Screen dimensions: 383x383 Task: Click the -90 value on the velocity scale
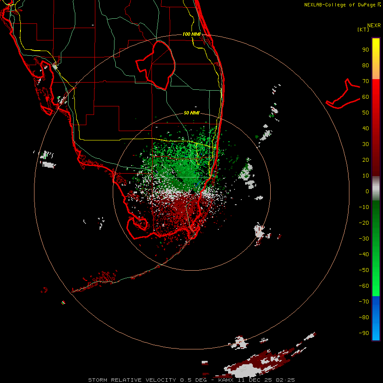364,333
